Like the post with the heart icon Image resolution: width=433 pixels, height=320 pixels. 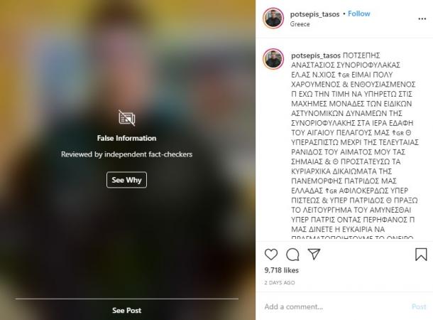click(x=271, y=254)
